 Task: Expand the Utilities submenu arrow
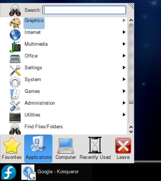124,115
